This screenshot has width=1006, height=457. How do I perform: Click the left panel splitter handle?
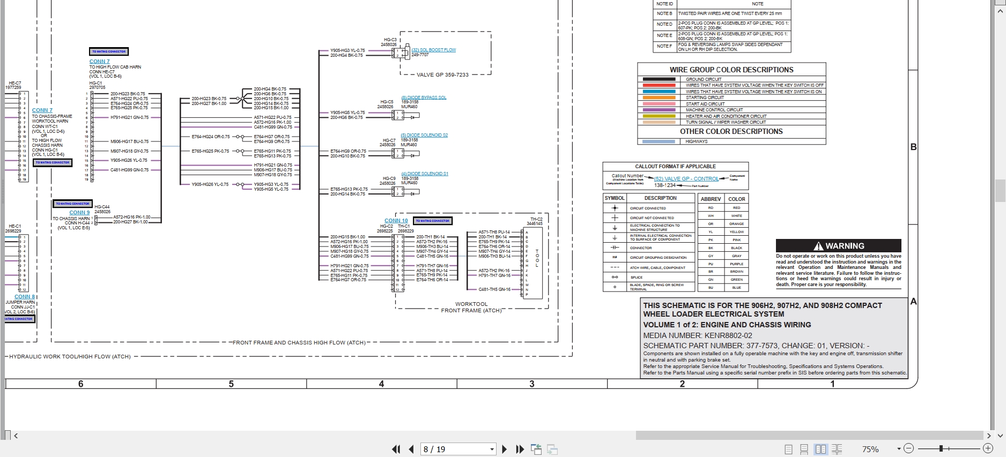2,191
